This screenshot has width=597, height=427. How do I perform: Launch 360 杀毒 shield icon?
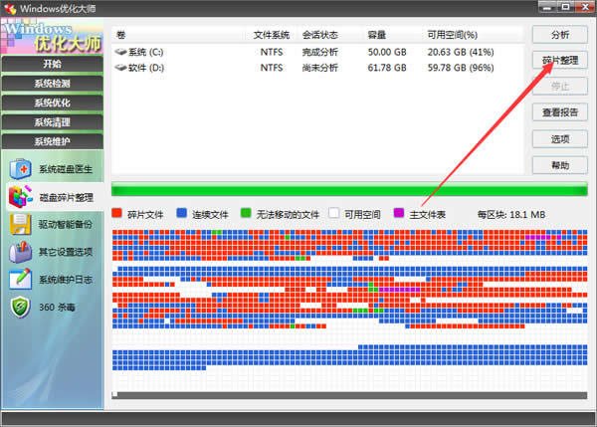(x=21, y=307)
